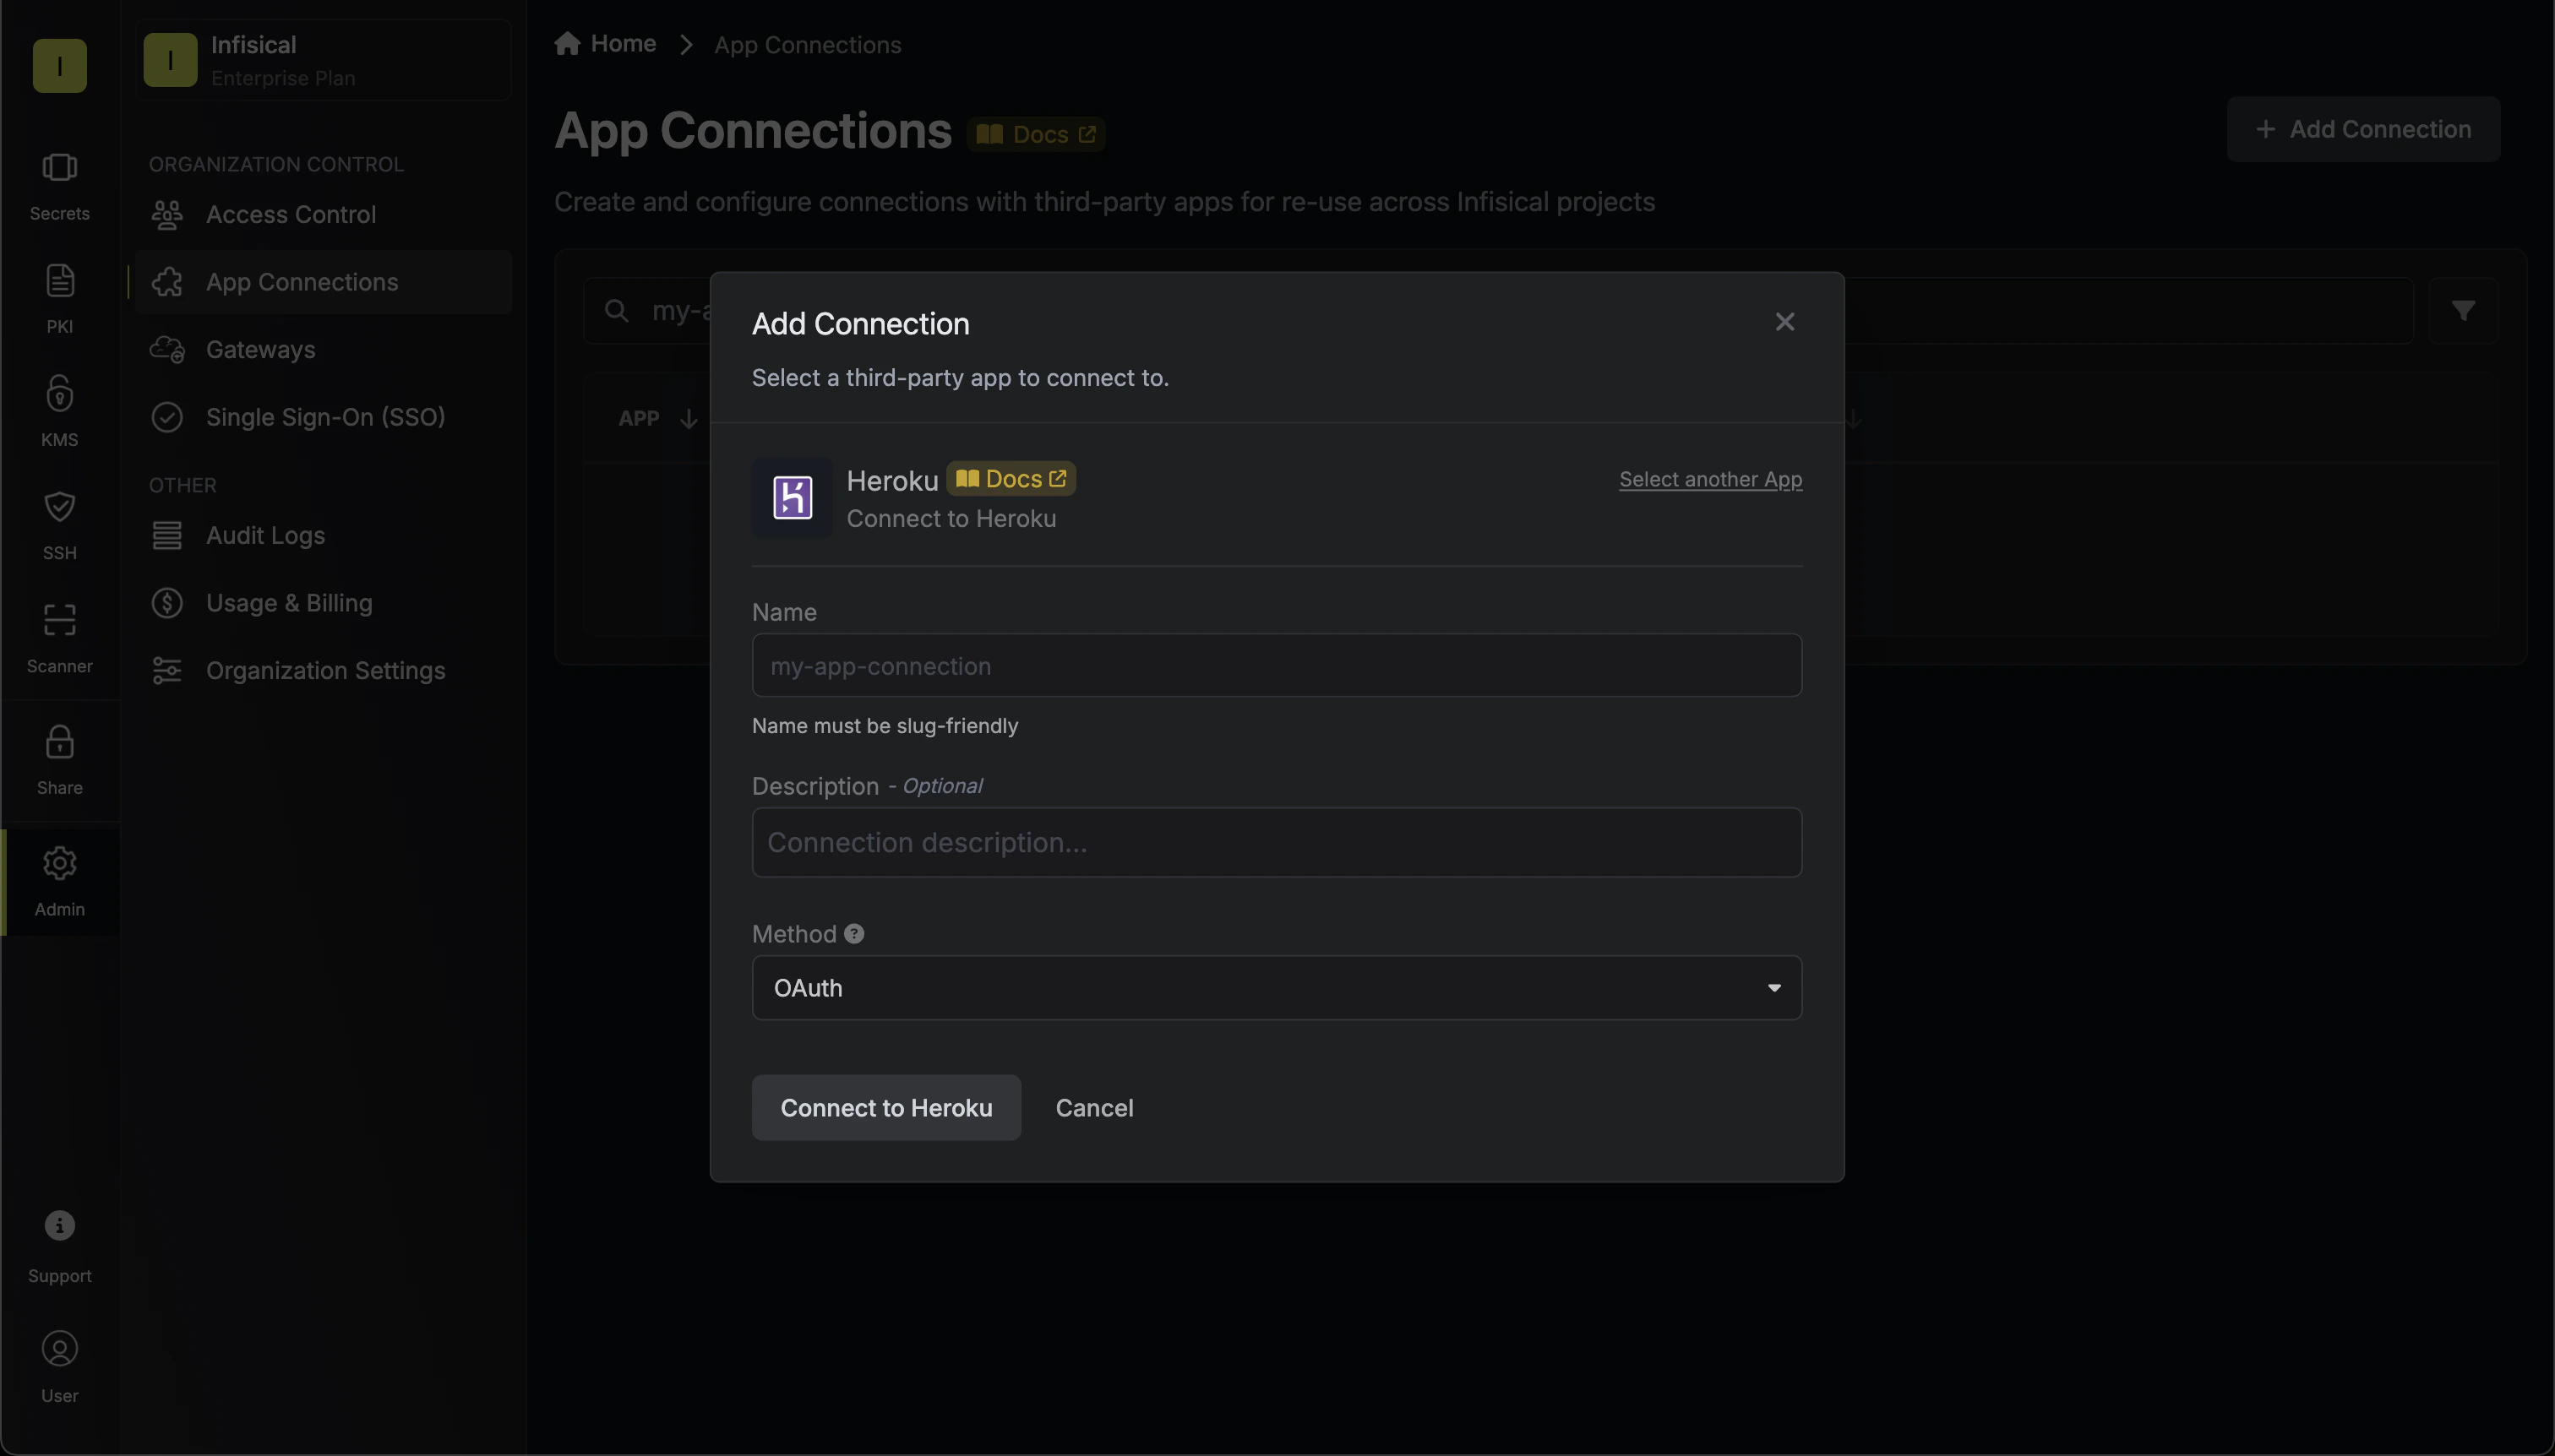This screenshot has width=2555, height=1456.
Task: Close the Add Connection dialog
Action: tap(1784, 322)
